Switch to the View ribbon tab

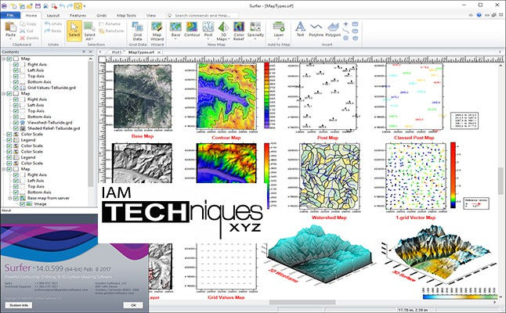coord(151,15)
